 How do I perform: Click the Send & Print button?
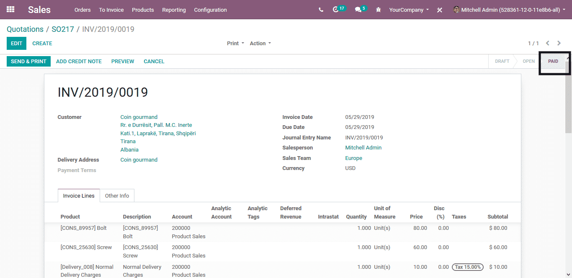click(x=28, y=62)
